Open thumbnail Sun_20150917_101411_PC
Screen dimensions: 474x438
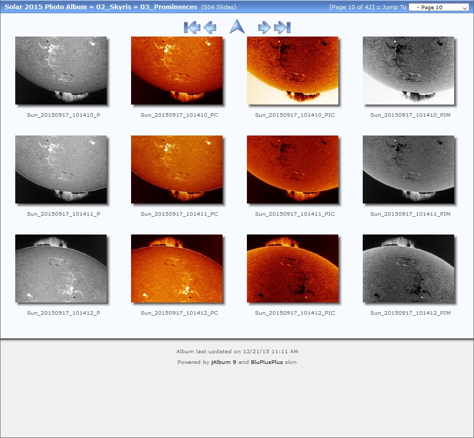tap(177, 170)
